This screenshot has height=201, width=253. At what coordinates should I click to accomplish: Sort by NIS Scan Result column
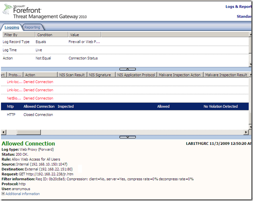pyautogui.click(x=72, y=75)
